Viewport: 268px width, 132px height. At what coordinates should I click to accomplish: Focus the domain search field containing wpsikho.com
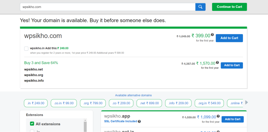point(108,7)
